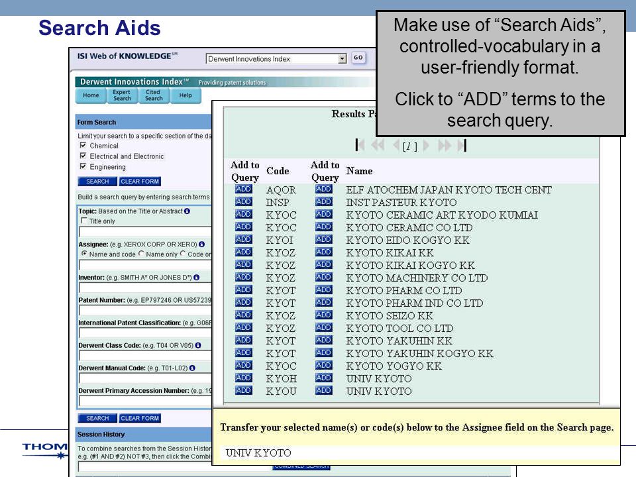Image resolution: width=636 pixels, height=477 pixels.
Task: Click upper SEARCH button below Engineering
Action: [97, 182]
